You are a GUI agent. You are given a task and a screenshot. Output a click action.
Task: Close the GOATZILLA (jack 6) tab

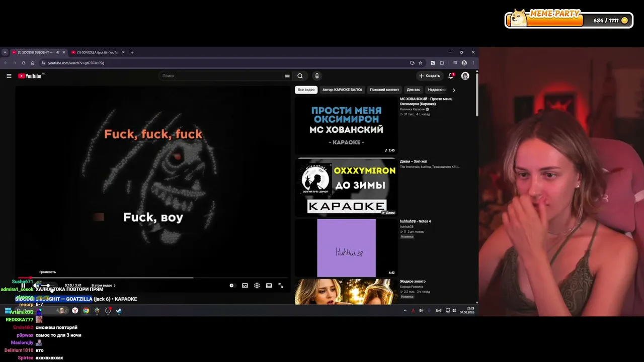(123, 52)
